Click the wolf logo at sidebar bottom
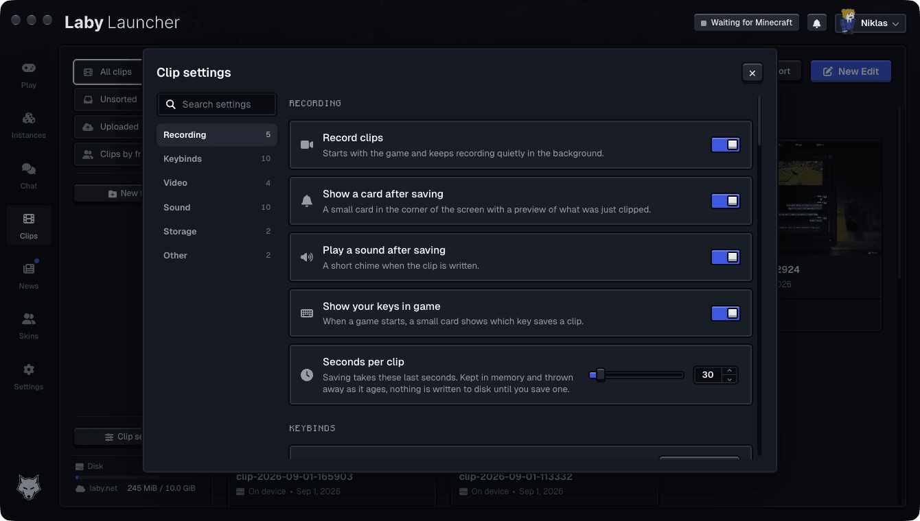 click(28, 487)
